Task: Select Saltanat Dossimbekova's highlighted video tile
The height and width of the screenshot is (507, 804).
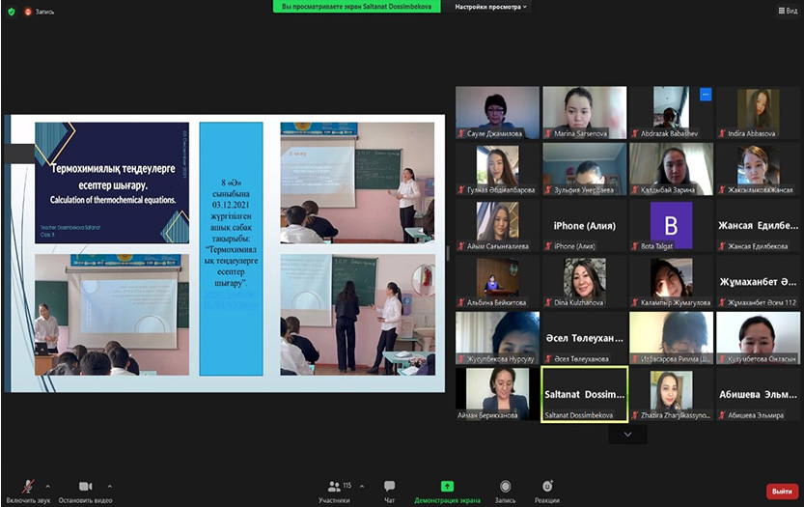Action: click(x=584, y=394)
